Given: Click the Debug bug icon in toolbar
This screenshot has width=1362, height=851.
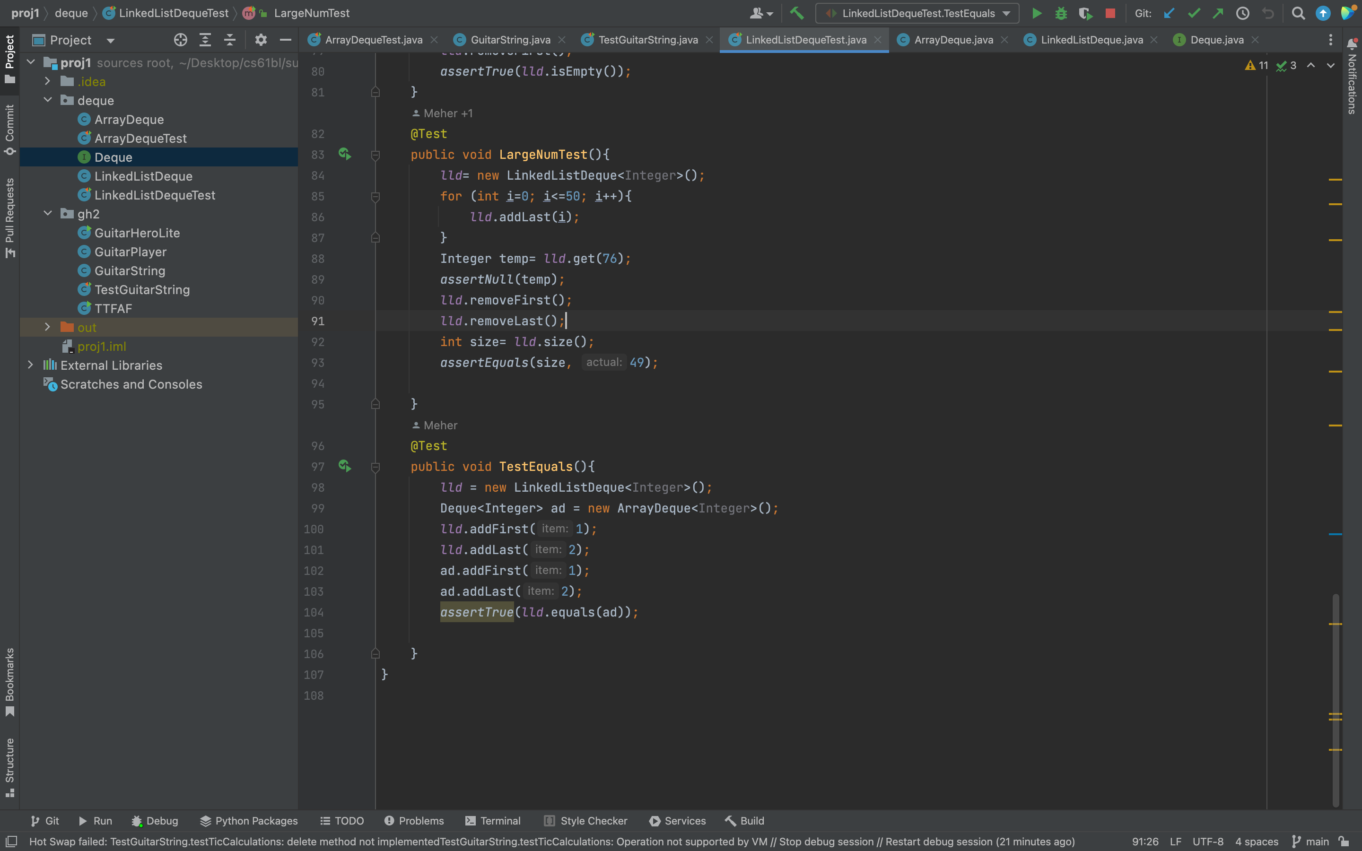Looking at the screenshot, I should [x=1061, y=13].
